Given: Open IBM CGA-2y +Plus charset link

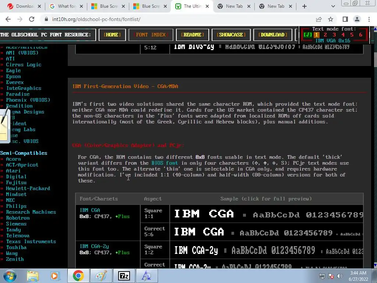Looking at the screenshot, I should [123, 252].
